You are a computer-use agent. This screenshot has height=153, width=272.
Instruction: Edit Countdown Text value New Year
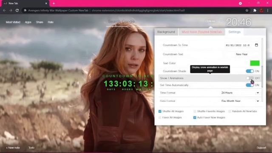coord(242,54)
